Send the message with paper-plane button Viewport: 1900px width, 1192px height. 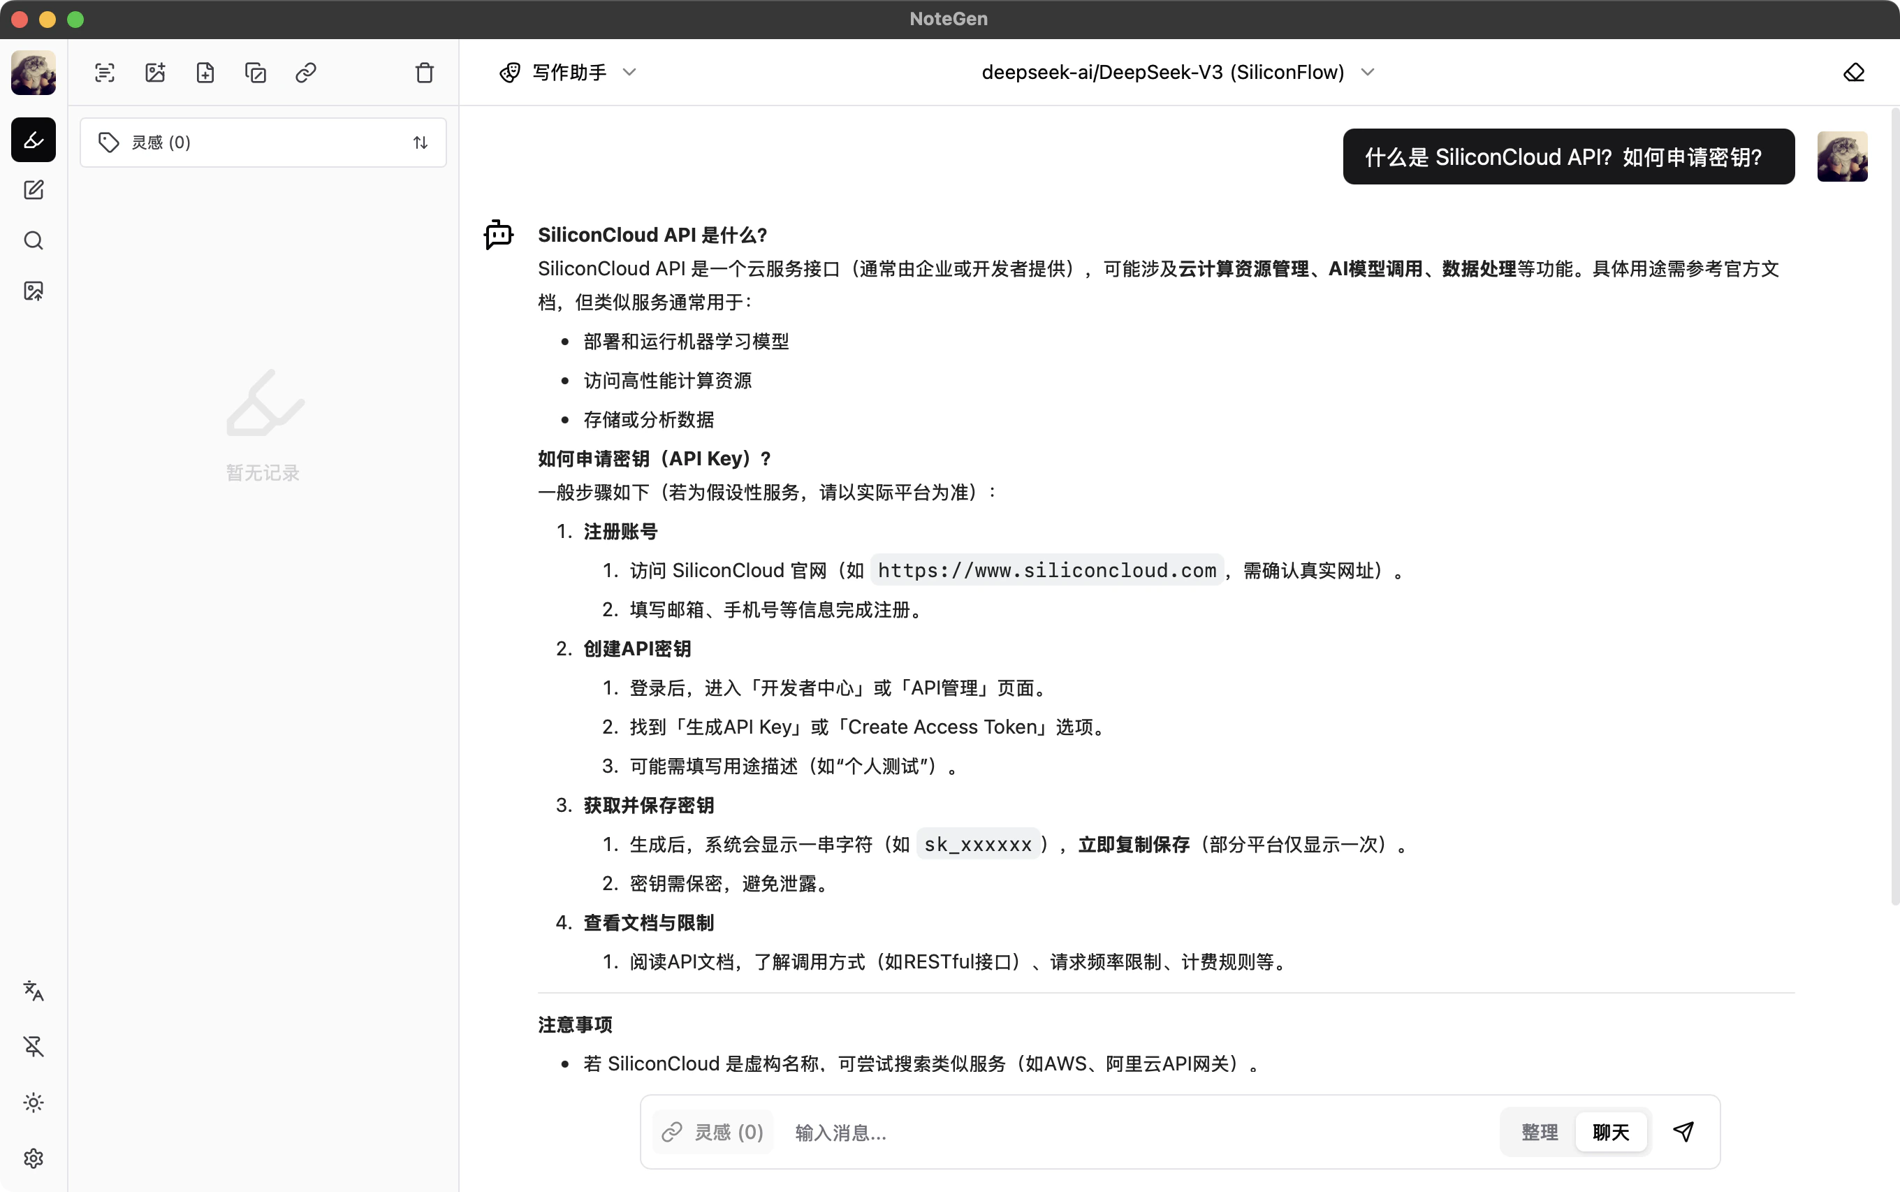click(x=1683, y=1132)
